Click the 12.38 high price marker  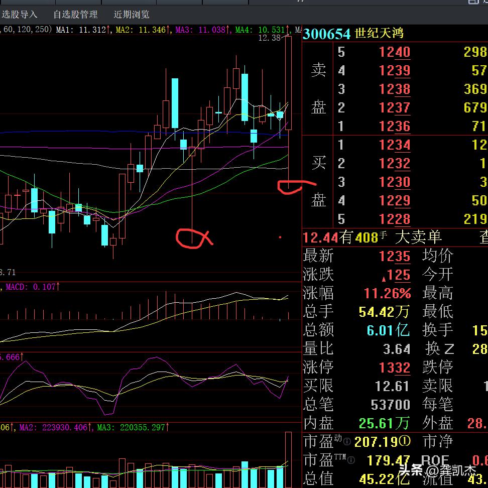tap(270, 38)
